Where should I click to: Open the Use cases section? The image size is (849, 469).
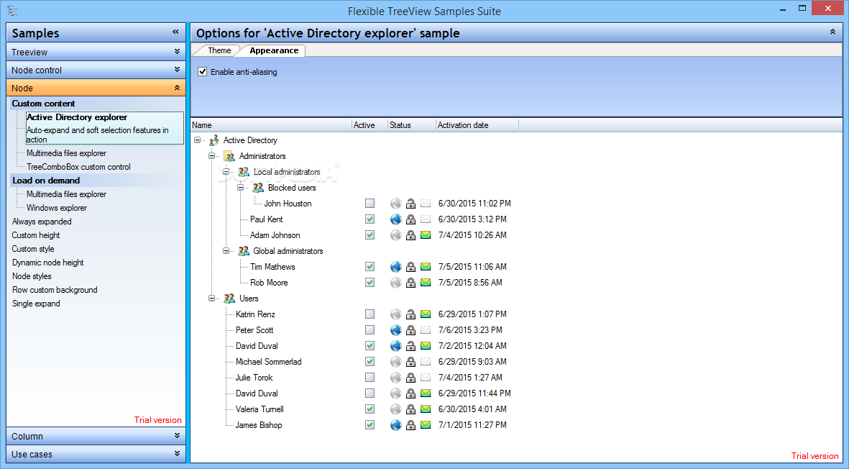pos(96,454)
